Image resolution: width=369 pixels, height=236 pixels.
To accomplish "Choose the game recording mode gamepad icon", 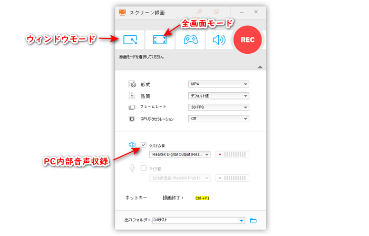I will click(190, 40).
